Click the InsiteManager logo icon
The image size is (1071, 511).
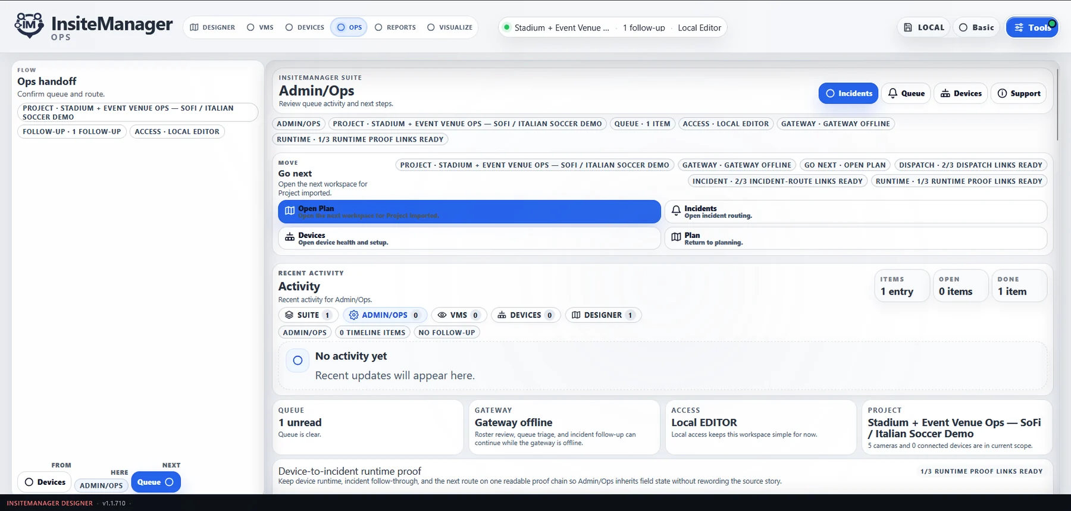(29, 26)
